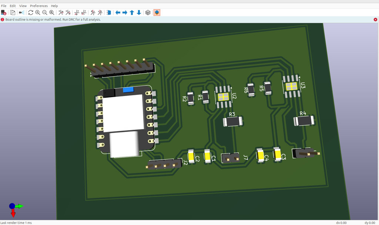
Task: Click the white microcontroller module
Action: pyautogui.click(x=126, y=121)
